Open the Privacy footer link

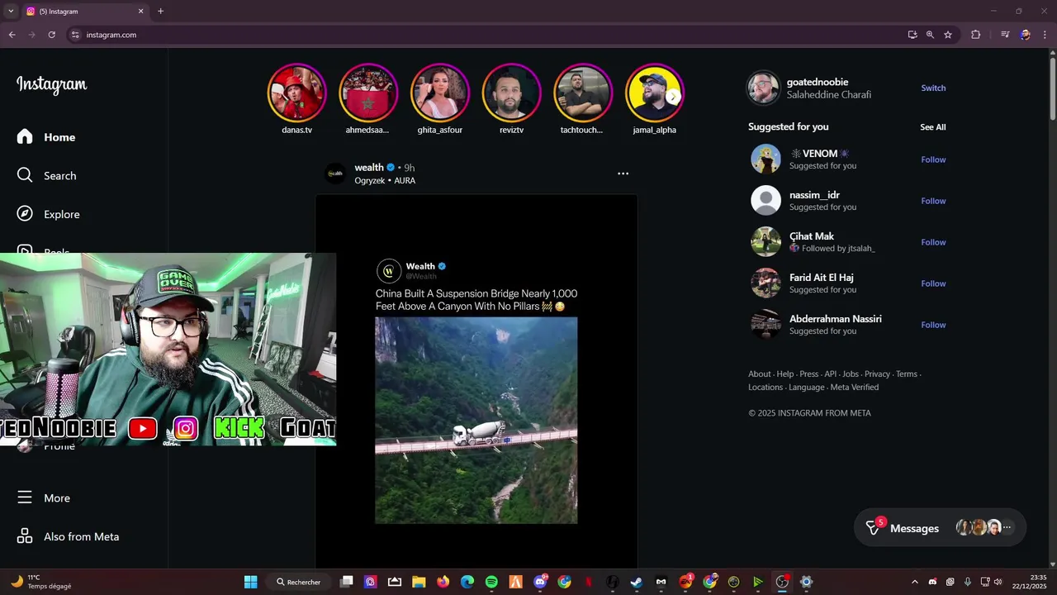(877, 374)
